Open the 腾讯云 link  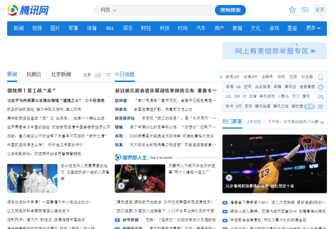pos(290,87)
